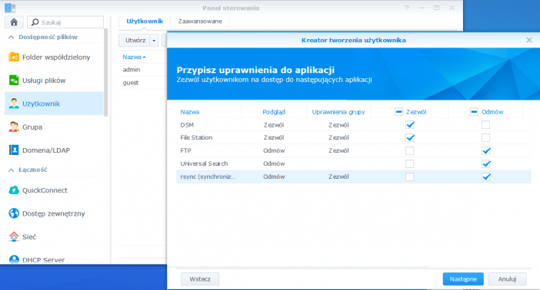Toggle the Odmów column header checkbox
This screenshot has width=540, height=290.
tap(474, 112)
